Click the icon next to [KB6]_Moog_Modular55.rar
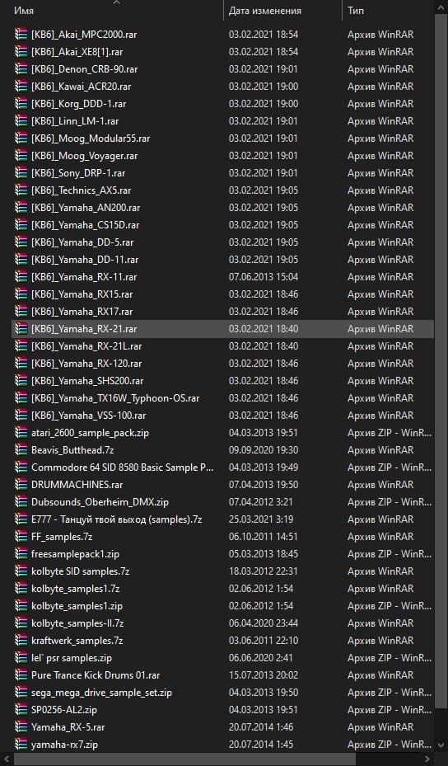Viewport: 448px width, 766px height. tap(21, 139)
